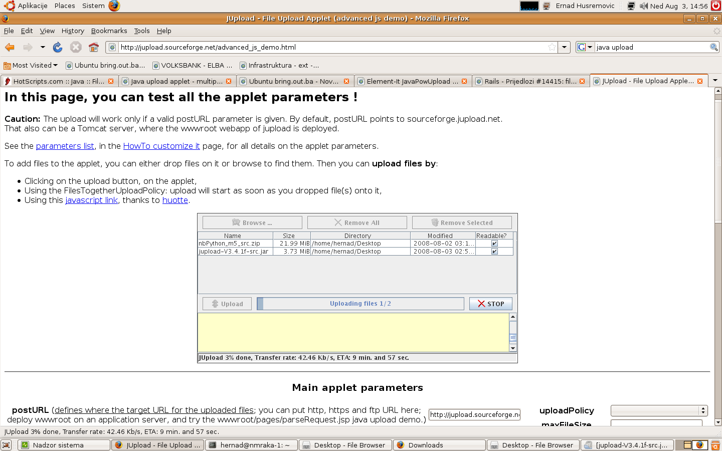Open the trash icon in bottom panel

pos(716,445)
